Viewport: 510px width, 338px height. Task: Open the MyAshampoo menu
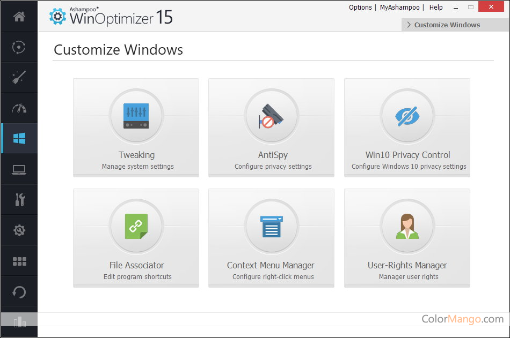pos(399,7)
